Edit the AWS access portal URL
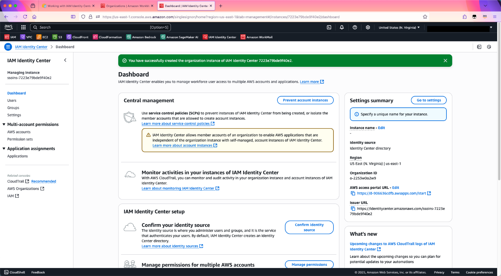The image size is (501, 276). [x=396, y=187]
